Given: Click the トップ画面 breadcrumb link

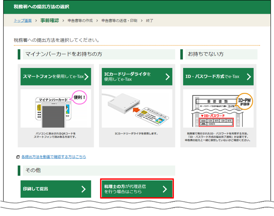Looking at the screenshot, I should (23, 20).
